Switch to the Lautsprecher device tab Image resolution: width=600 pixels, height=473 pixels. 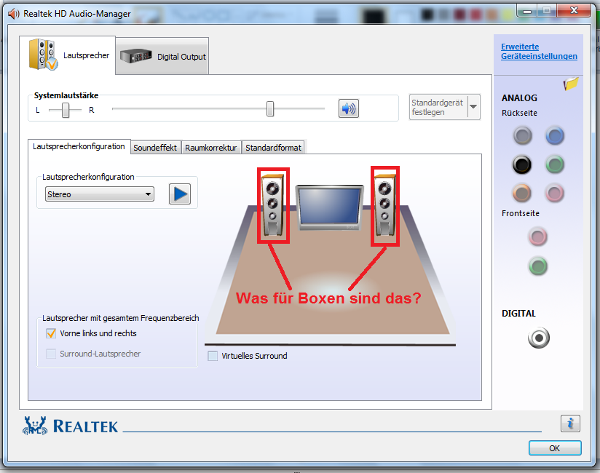68,55
